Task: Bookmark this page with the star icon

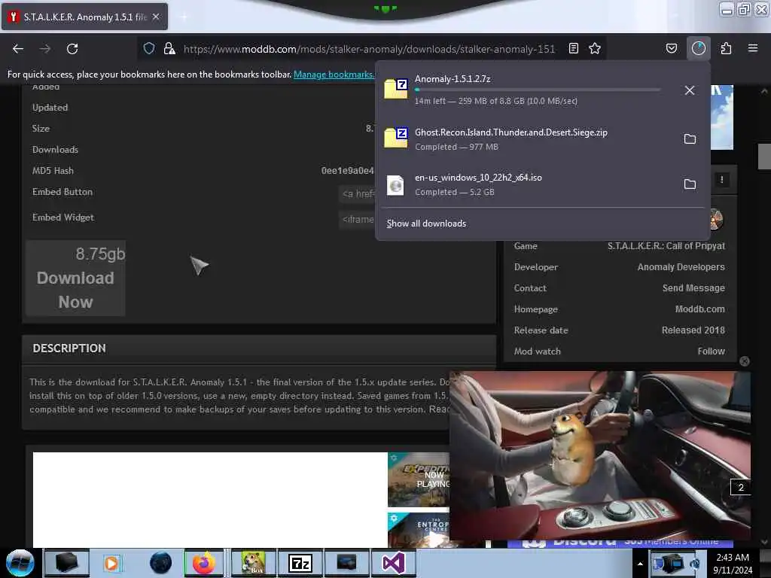Action: (x=595, y=48)
